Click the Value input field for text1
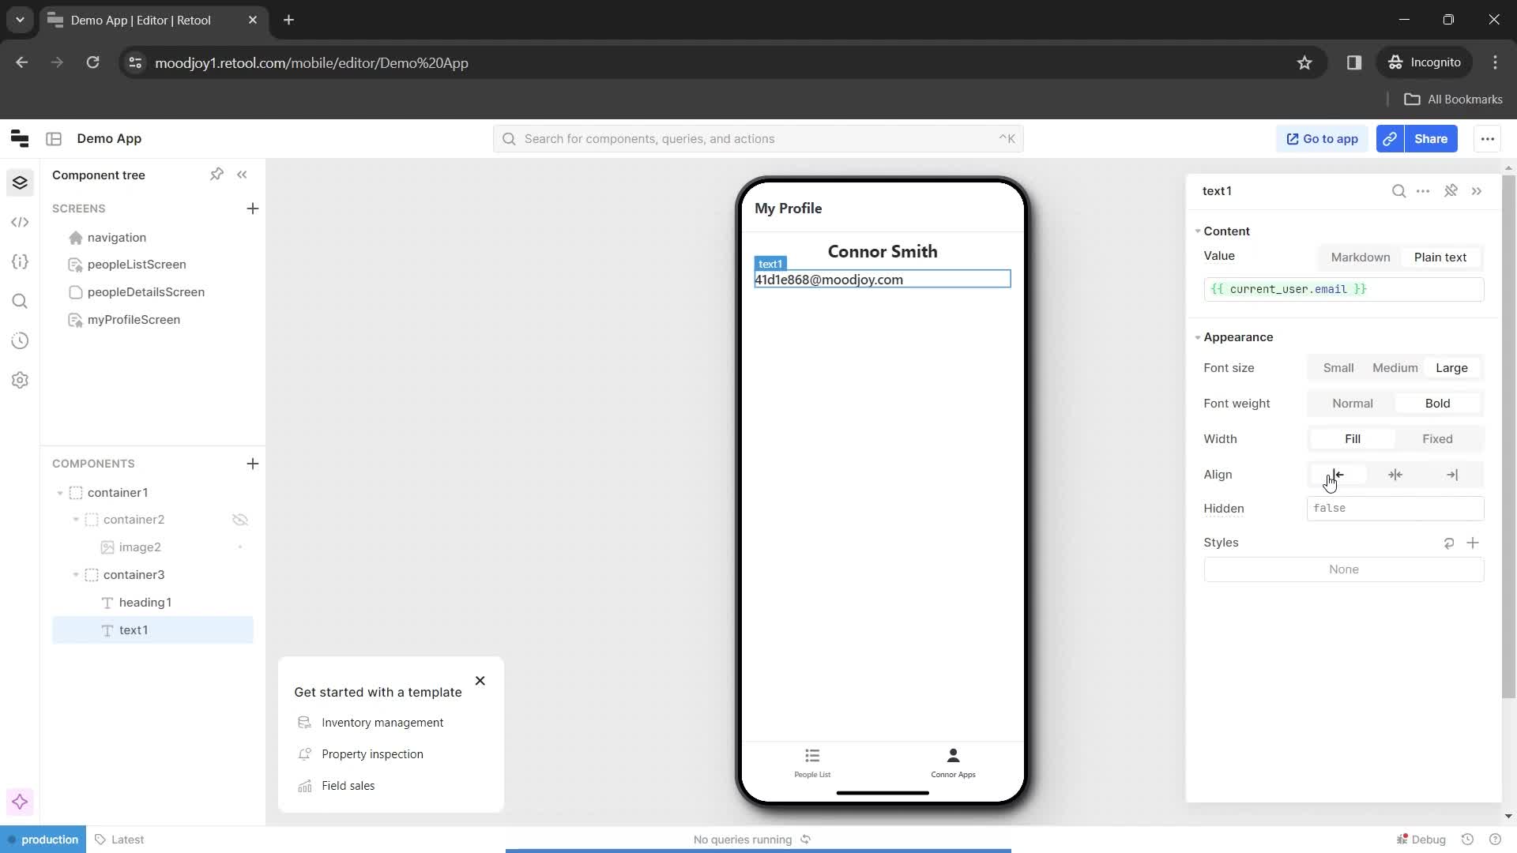 1345,290
